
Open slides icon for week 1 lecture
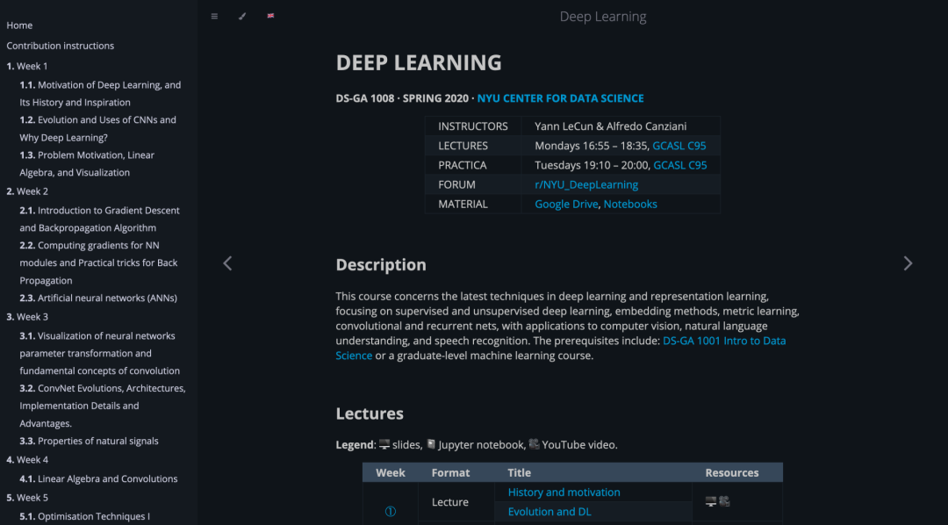coord(711,501)
